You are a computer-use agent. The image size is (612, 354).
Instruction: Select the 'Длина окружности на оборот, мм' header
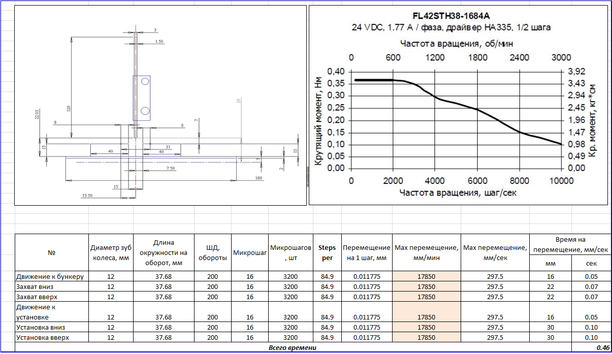[164, 252]
